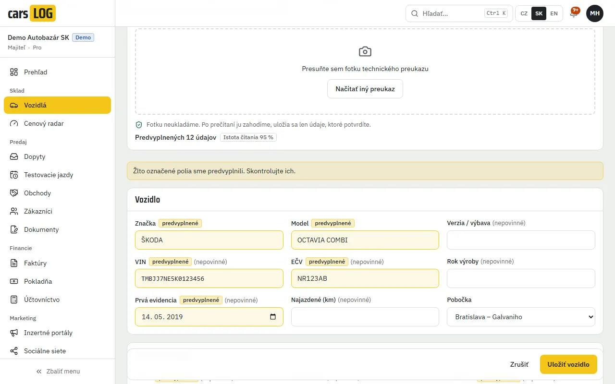Click the Cenový radar gauge icon
The image size is (615, 384).
pyautogui.click(x=14, y=123)
